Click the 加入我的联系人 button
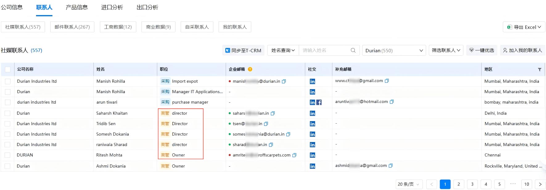The width and height of the screenshot is (546, 190). (x=522, y=50)
